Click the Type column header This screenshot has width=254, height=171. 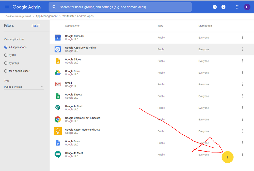pos(160,26)
